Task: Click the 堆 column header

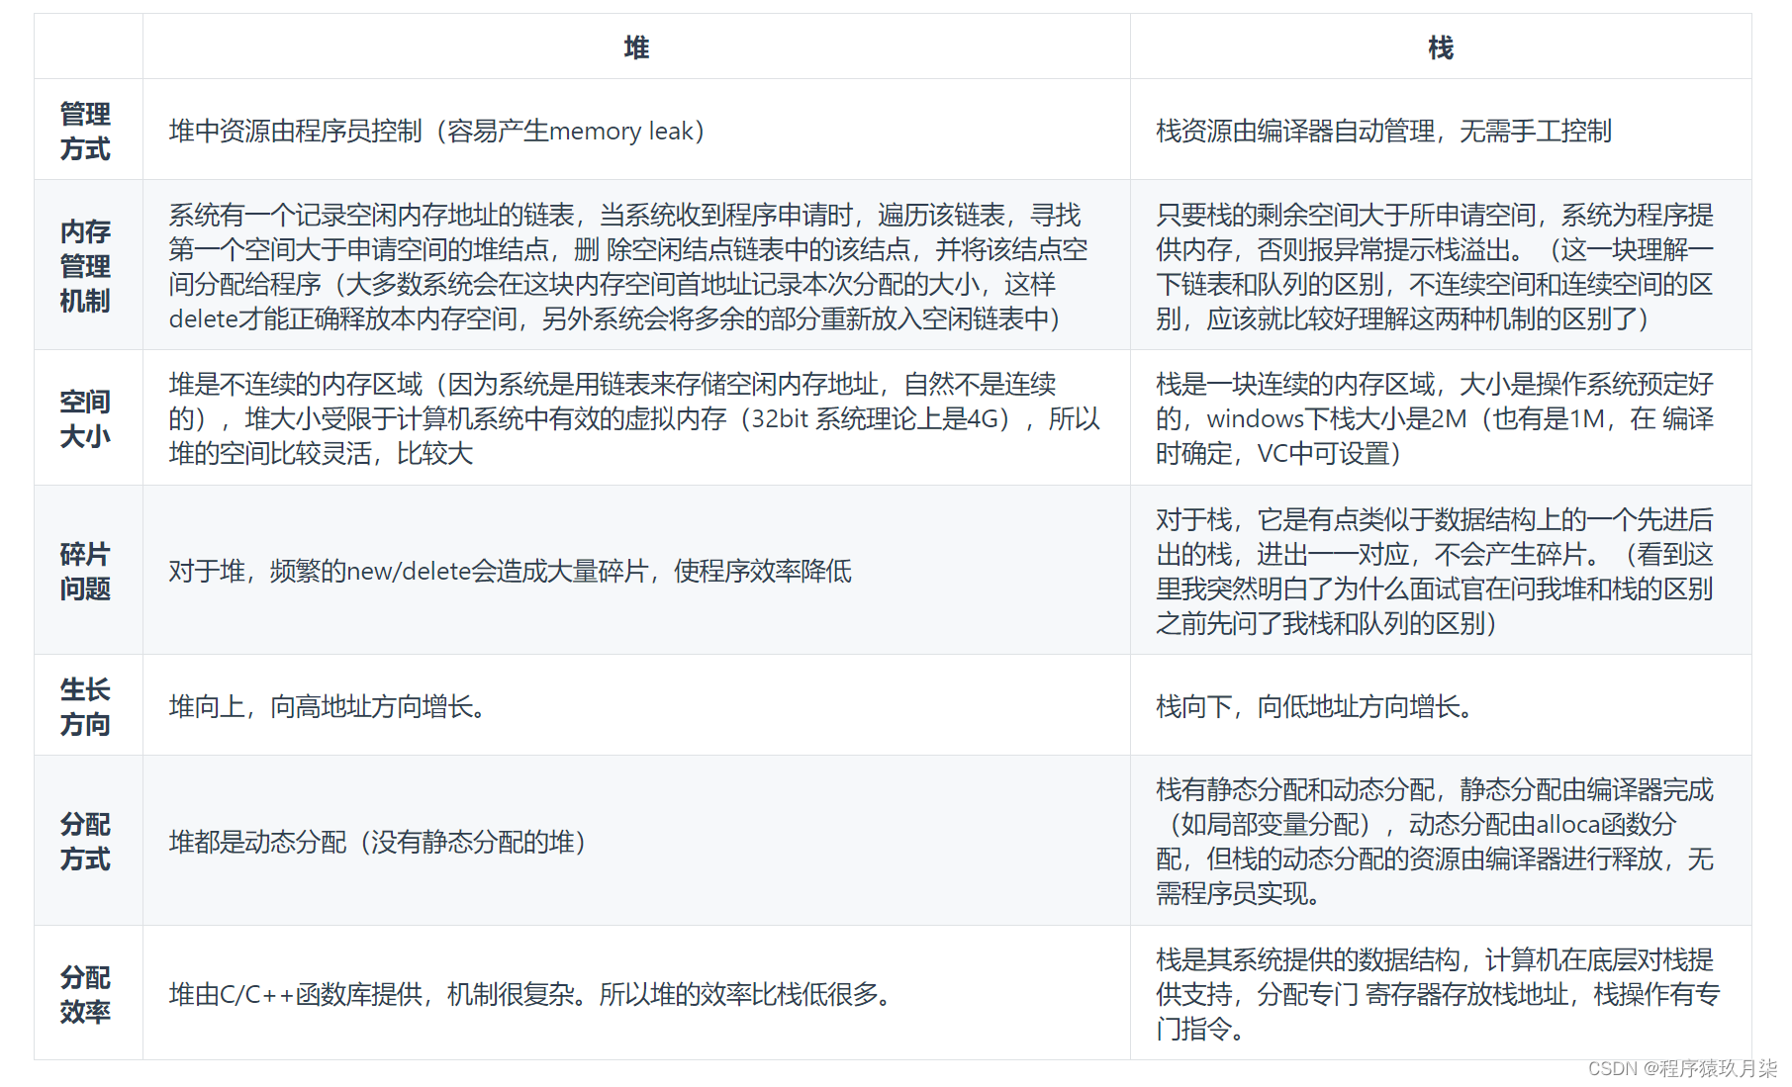Action: point(636,47)
